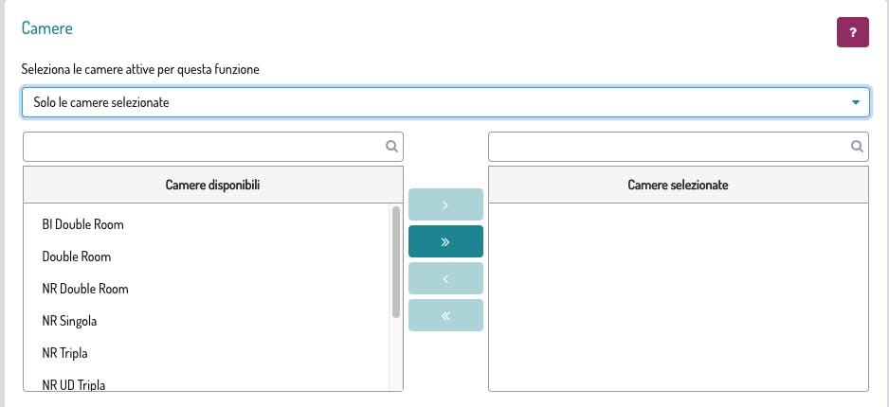Click the move all left double arrow

point(445,315)
